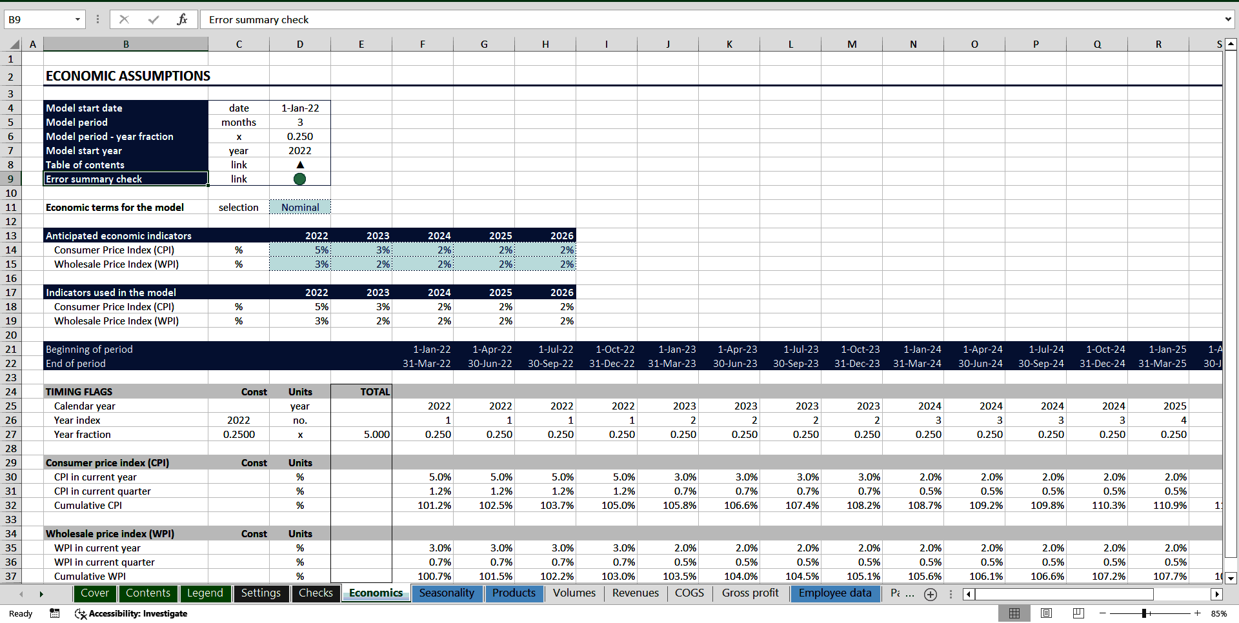Select Cumulative WPI 100.7% cell
The height and width of the screenshot is (623, 1239).
coord(423,576)
